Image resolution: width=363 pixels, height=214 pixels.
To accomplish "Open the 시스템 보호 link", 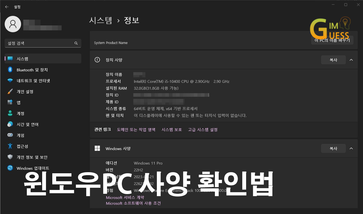I will (172, 130).
